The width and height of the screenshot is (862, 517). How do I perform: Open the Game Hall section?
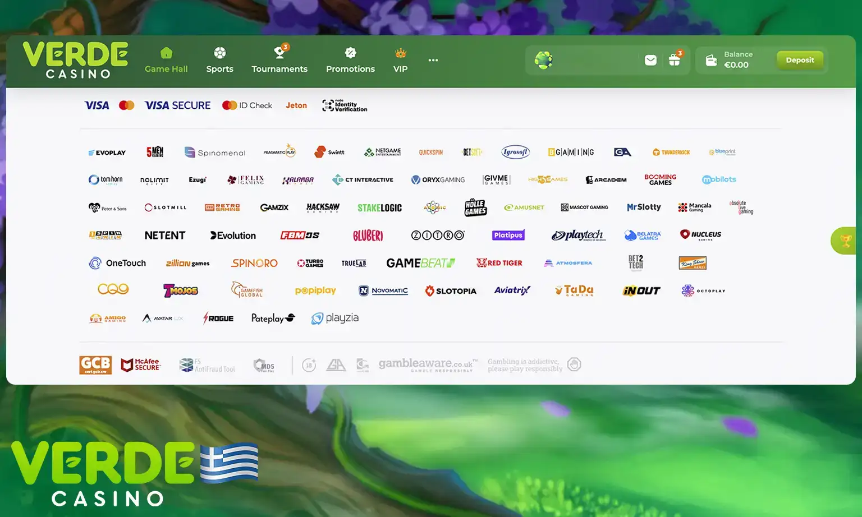[x=166, y=61]
